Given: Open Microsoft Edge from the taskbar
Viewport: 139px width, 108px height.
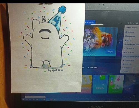Looking at the screenshot, I should [x=41, y=99].
